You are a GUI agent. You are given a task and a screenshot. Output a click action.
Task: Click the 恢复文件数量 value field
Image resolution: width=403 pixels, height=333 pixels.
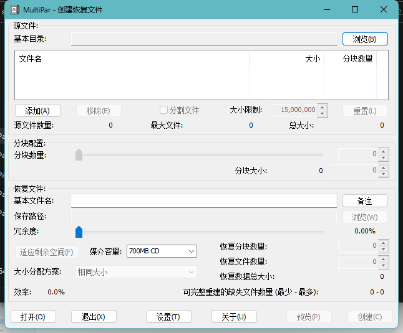[x=358, y=262]
